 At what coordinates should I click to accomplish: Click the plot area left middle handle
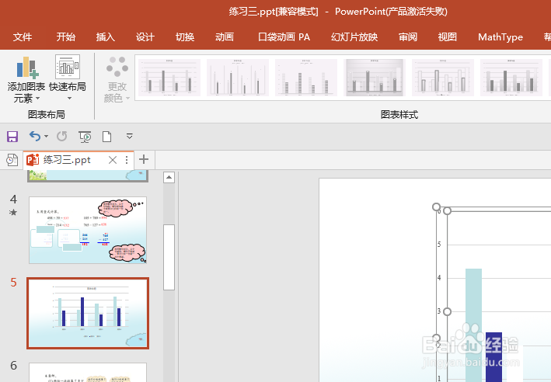click(x=447, y=311)
